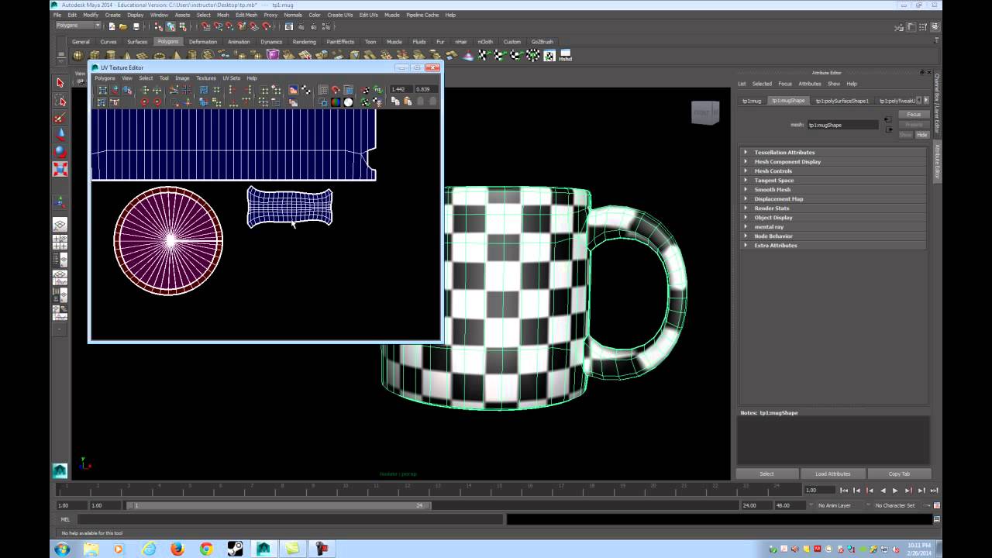Pick the Scale tool in toolbox

(x=60, y=169)
